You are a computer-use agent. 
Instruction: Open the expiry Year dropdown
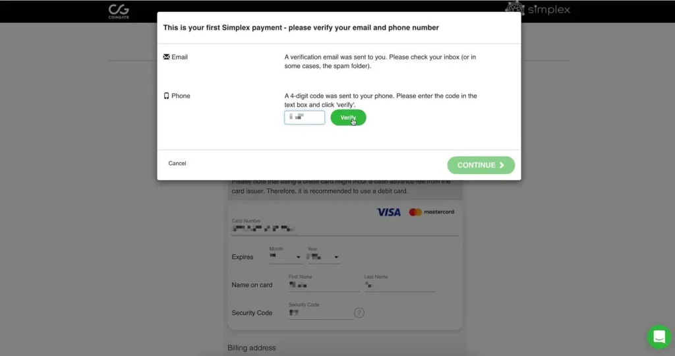pyautogui.click(x=324, y=256)
